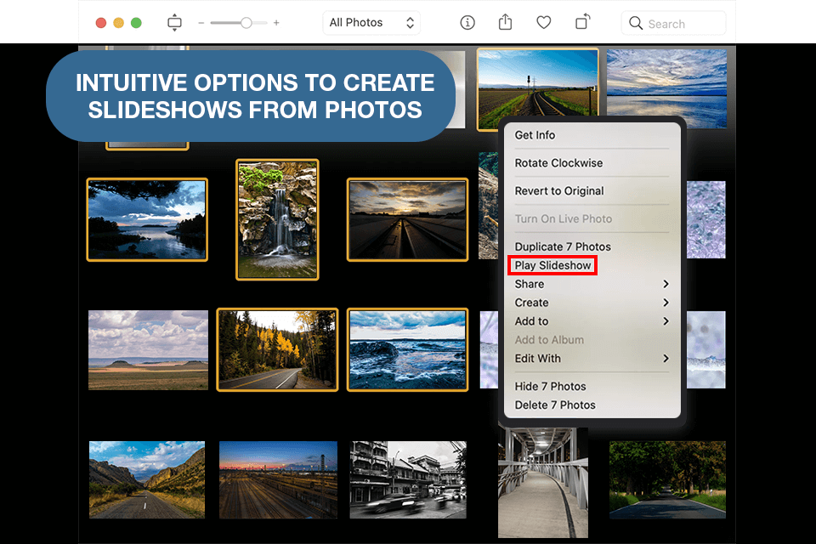Select the autumn forest road thumbnail
Image resolution: width=816 pixels, height=544 pixels.
[x=277, y=350]
